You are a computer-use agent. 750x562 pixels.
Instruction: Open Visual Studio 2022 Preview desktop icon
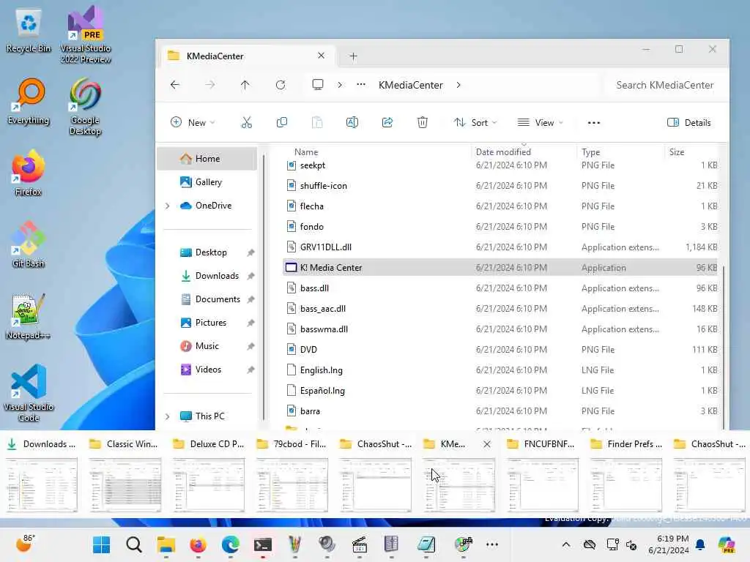coord(85,34)
